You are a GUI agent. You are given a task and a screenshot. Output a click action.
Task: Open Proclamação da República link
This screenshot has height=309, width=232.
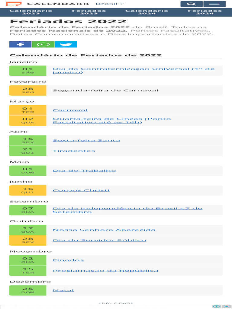point(105,271)
